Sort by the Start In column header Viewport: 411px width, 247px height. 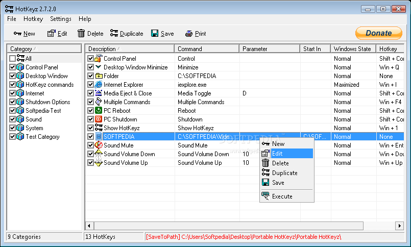pyautogui.click(x=316, y=48)
